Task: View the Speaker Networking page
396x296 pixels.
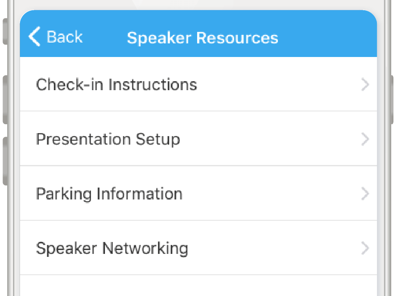Action: 112,248
